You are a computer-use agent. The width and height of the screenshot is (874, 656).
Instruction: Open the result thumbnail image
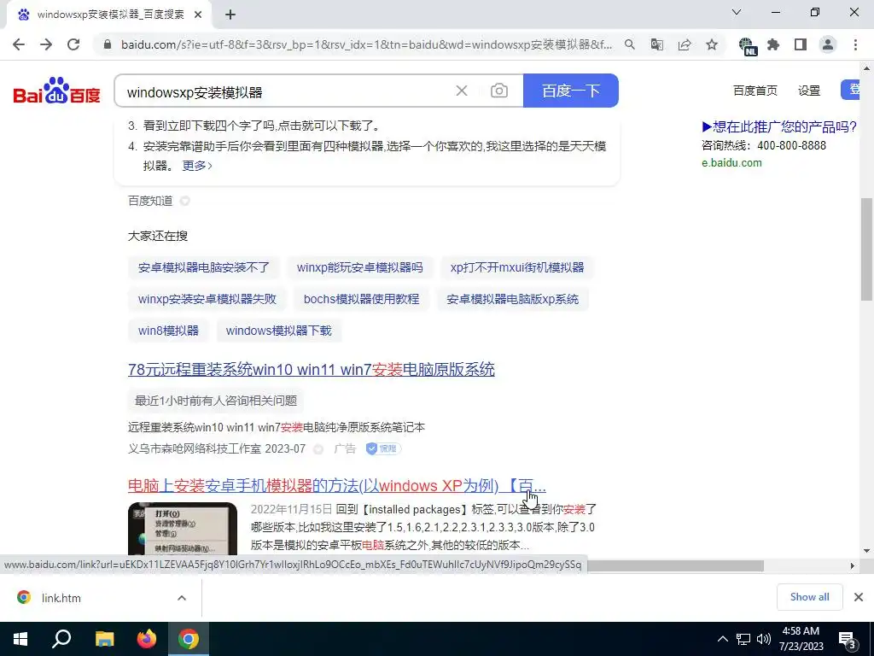(183, 529)
